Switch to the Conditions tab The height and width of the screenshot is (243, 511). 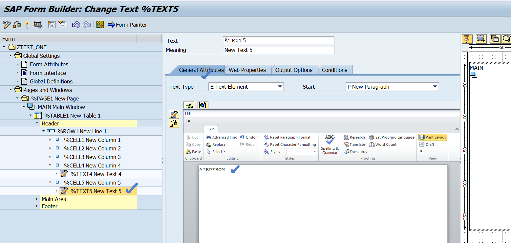pyautogui.click(x=334, y=70)
